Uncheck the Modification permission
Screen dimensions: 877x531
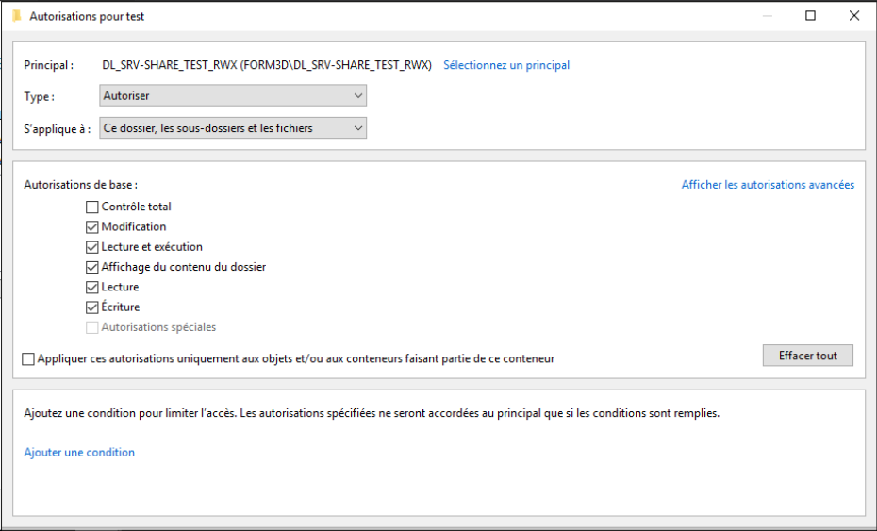[91, 227]
